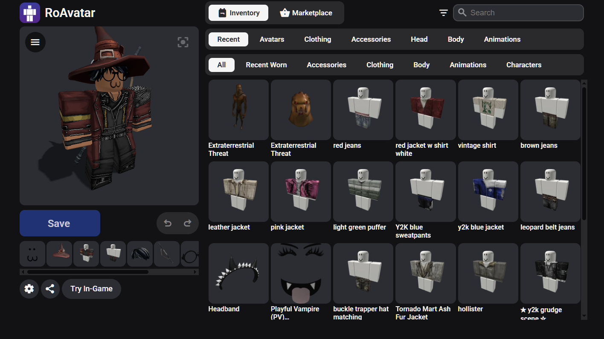Save the current avatar
This screenshot has height=339, width=604.
(60, 223)
